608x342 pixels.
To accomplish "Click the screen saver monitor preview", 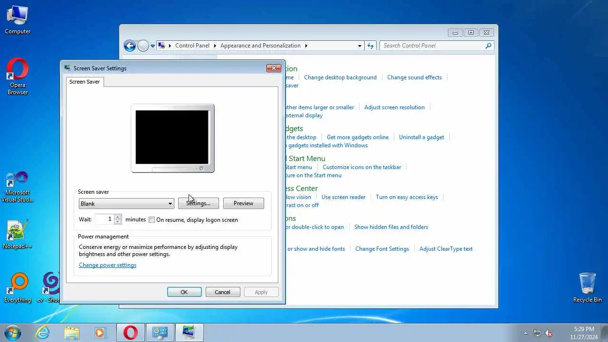I will tap(172, 138).
